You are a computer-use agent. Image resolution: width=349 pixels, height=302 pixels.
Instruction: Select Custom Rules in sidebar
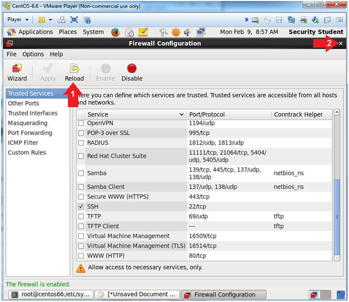pyautogui.click(x=38, y=153)
